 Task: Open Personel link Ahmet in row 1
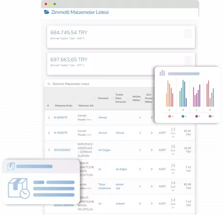click(x=103, y=118)
